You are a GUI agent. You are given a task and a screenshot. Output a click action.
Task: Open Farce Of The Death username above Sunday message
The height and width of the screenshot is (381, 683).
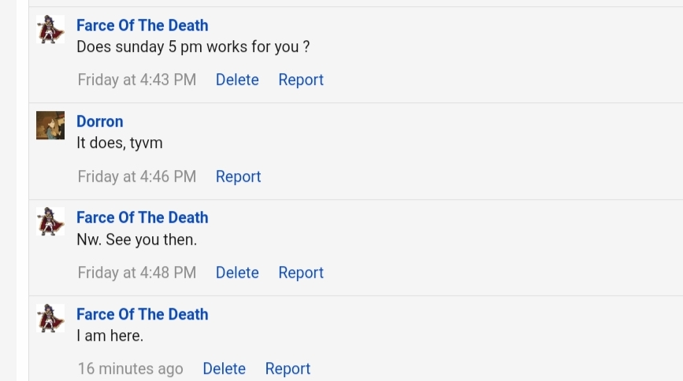[x=142, y=25]
